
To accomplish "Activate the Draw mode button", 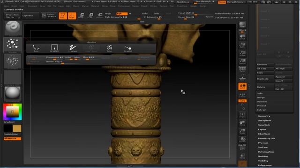I will [x=72, y=15].
